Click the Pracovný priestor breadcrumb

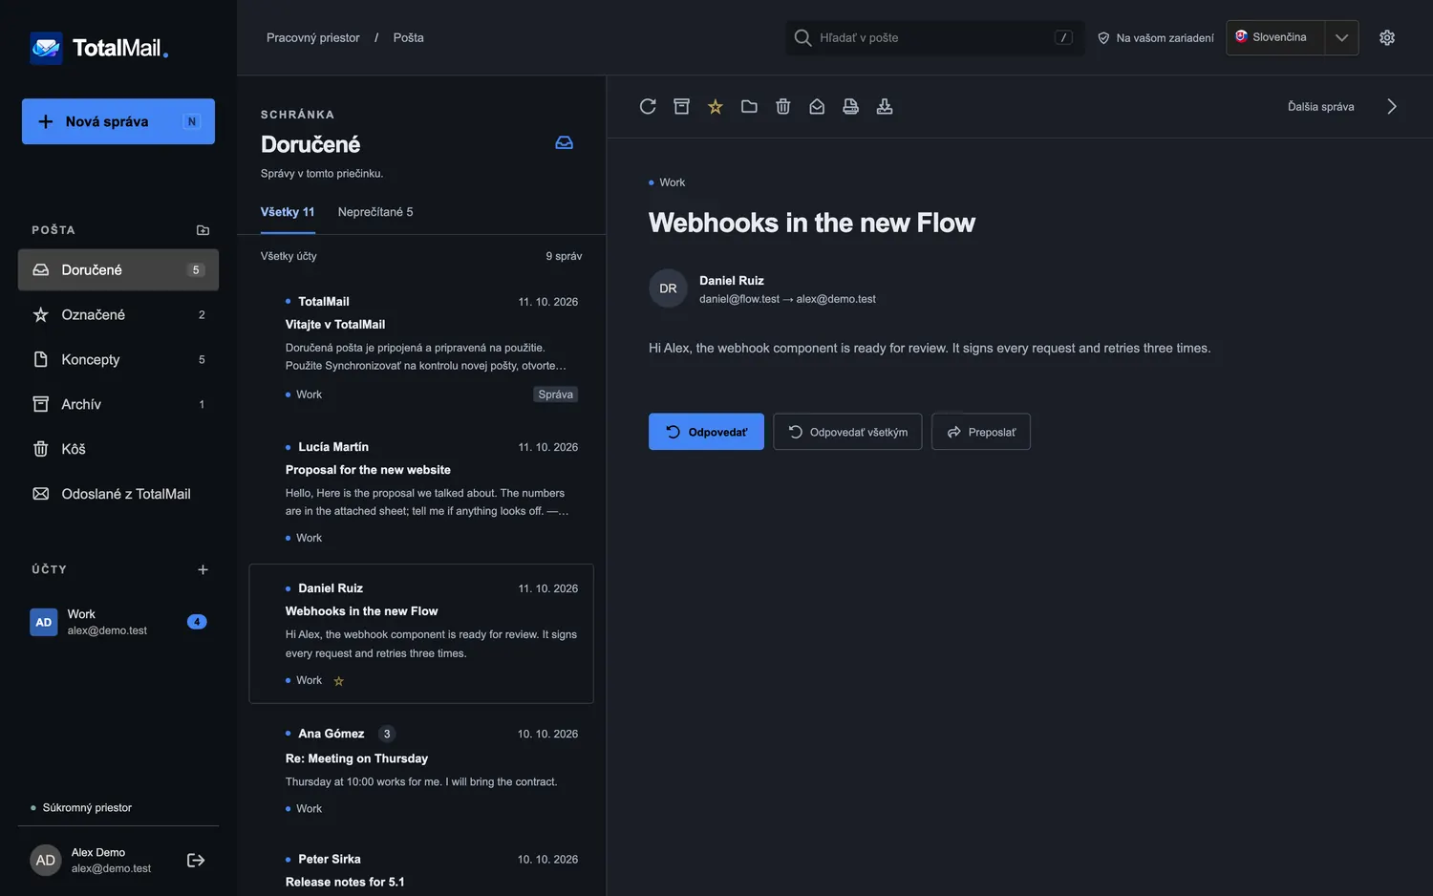coord(313,38)
